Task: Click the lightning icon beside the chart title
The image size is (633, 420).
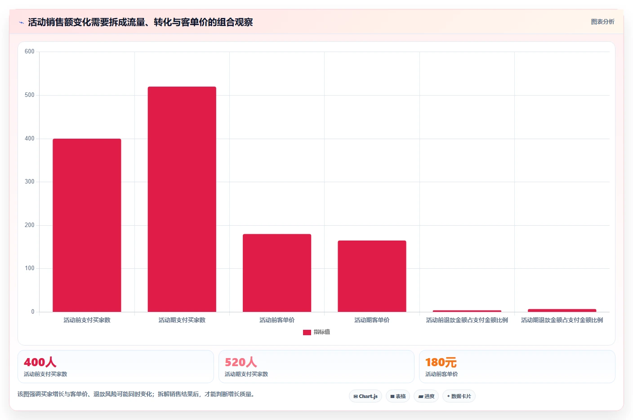Action: pos(21,22)
